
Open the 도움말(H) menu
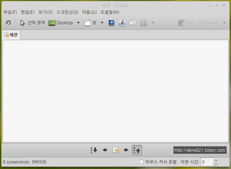coord(110,12)
